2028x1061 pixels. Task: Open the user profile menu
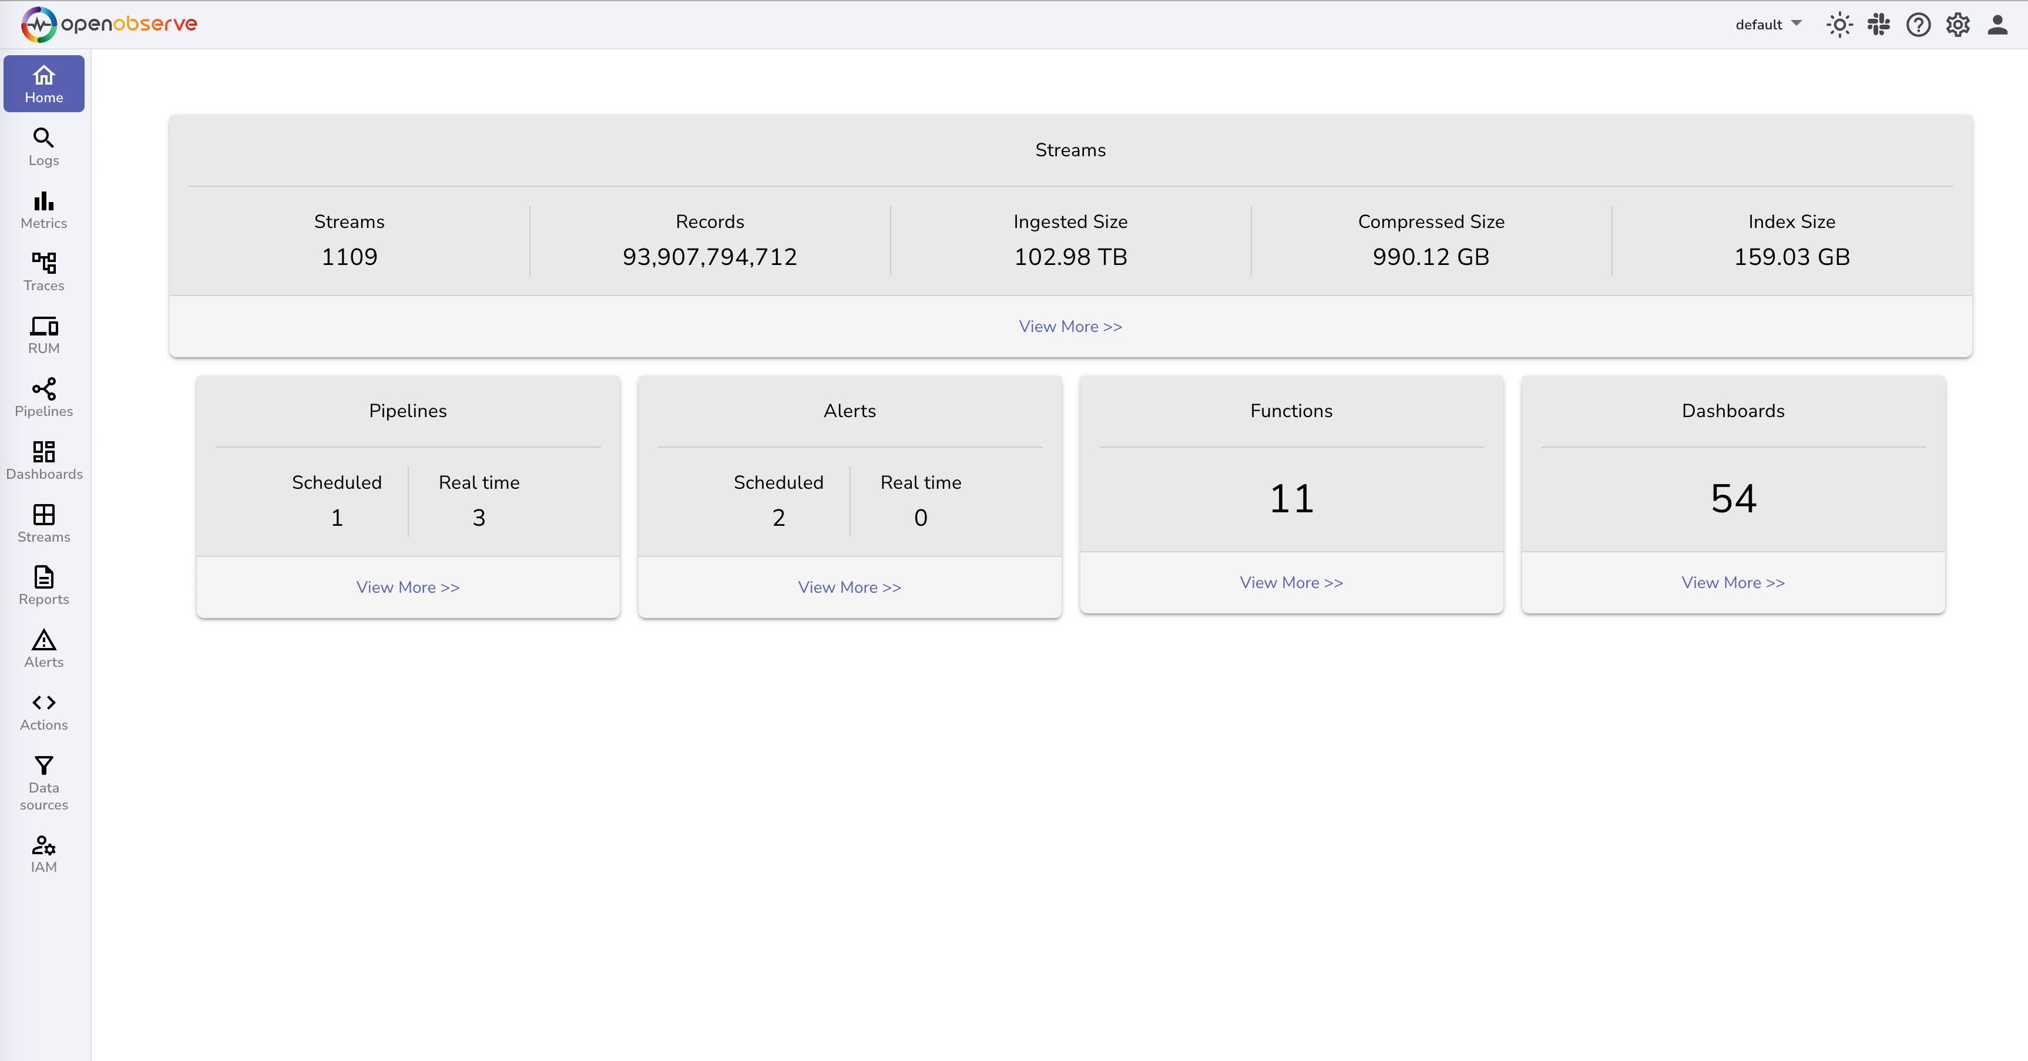(x=1997, y=25)
